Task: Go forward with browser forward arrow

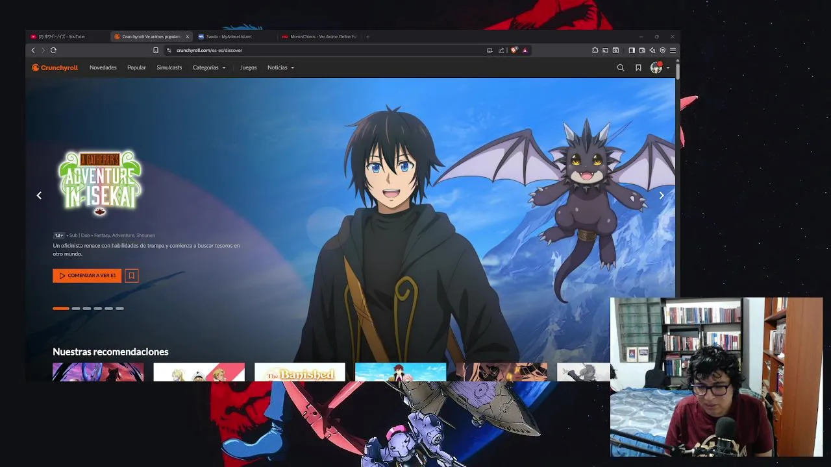Action: pyautogui.click(x=43, y=50)
